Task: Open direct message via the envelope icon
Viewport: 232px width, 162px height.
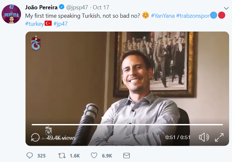Action: tap(127, 156)
